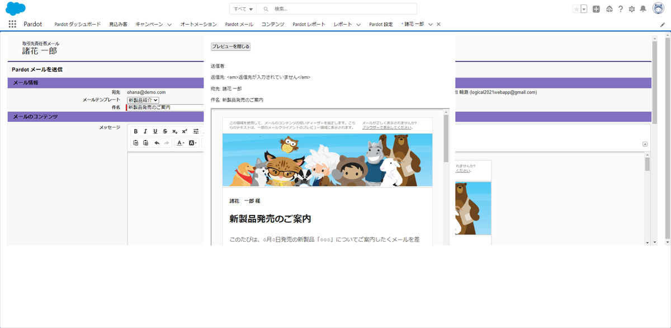Select the 諸花 一郎 record tab
Screen dimensions: 671x328
pyautogui.click(x=414, y=25)
